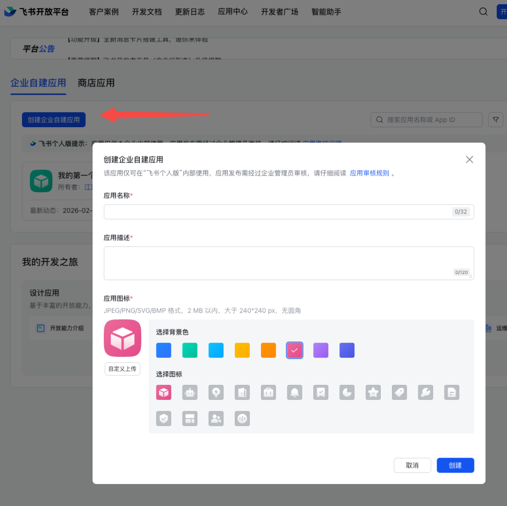Viewport: 507px width, 506px height.
Task: Open the app list filter funnel icon
Action: pos(495,120)
